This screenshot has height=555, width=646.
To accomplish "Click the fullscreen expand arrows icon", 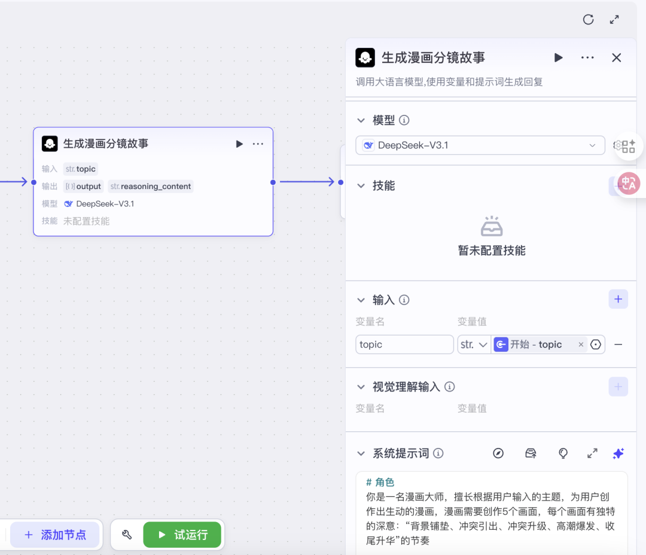I will pos(614,20).
